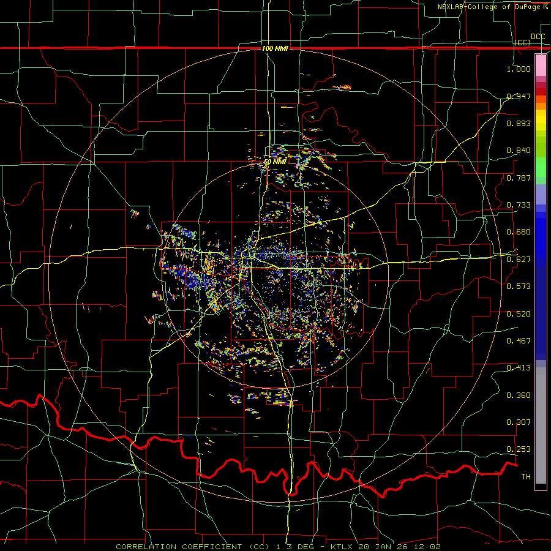Viewport: 551px width, 551px height.
Task: Click the 0.573 scale value
Action: pyautogui.click(x=519, y=287)
